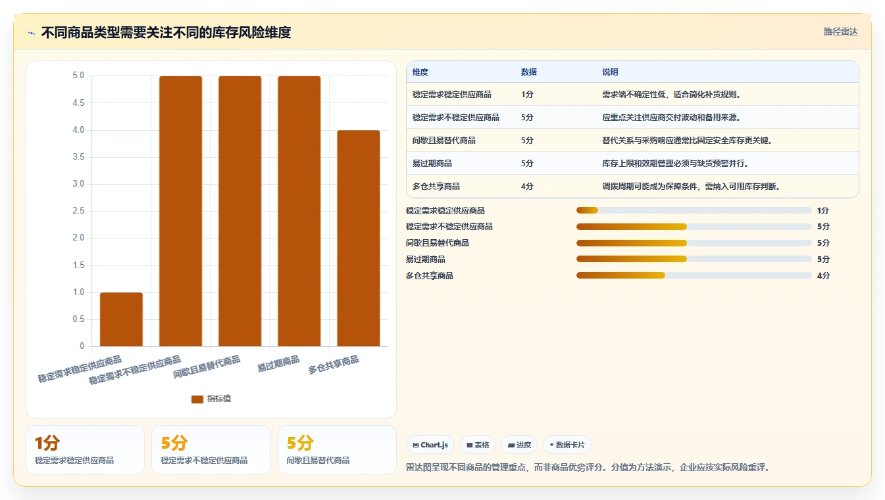Viewport: 885px width, 500px height.
Task: Click x-axis label 稳定需求不稳定供应商品 under chart
Action: click(x=135, y=371)
